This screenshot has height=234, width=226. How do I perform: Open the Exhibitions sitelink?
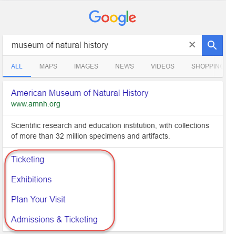[32, 179]
